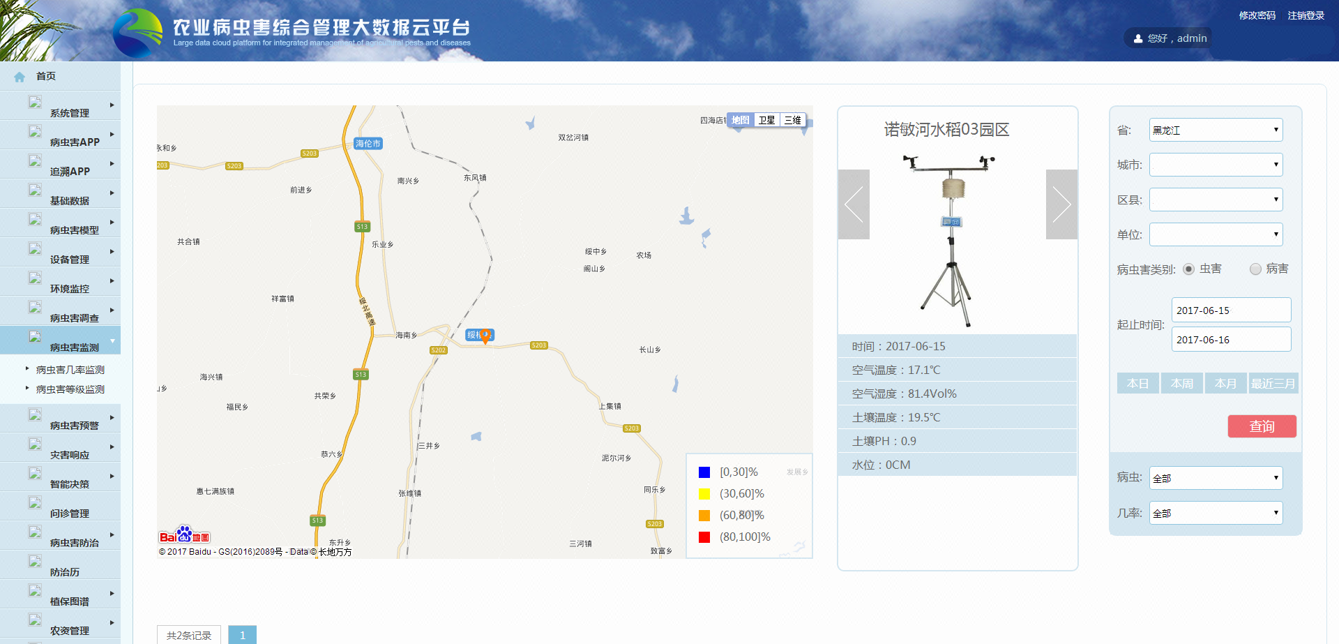The image size is (1339, 644).
Task: Click the icon next to 农资管理
Action: click(x=35, y=620)
